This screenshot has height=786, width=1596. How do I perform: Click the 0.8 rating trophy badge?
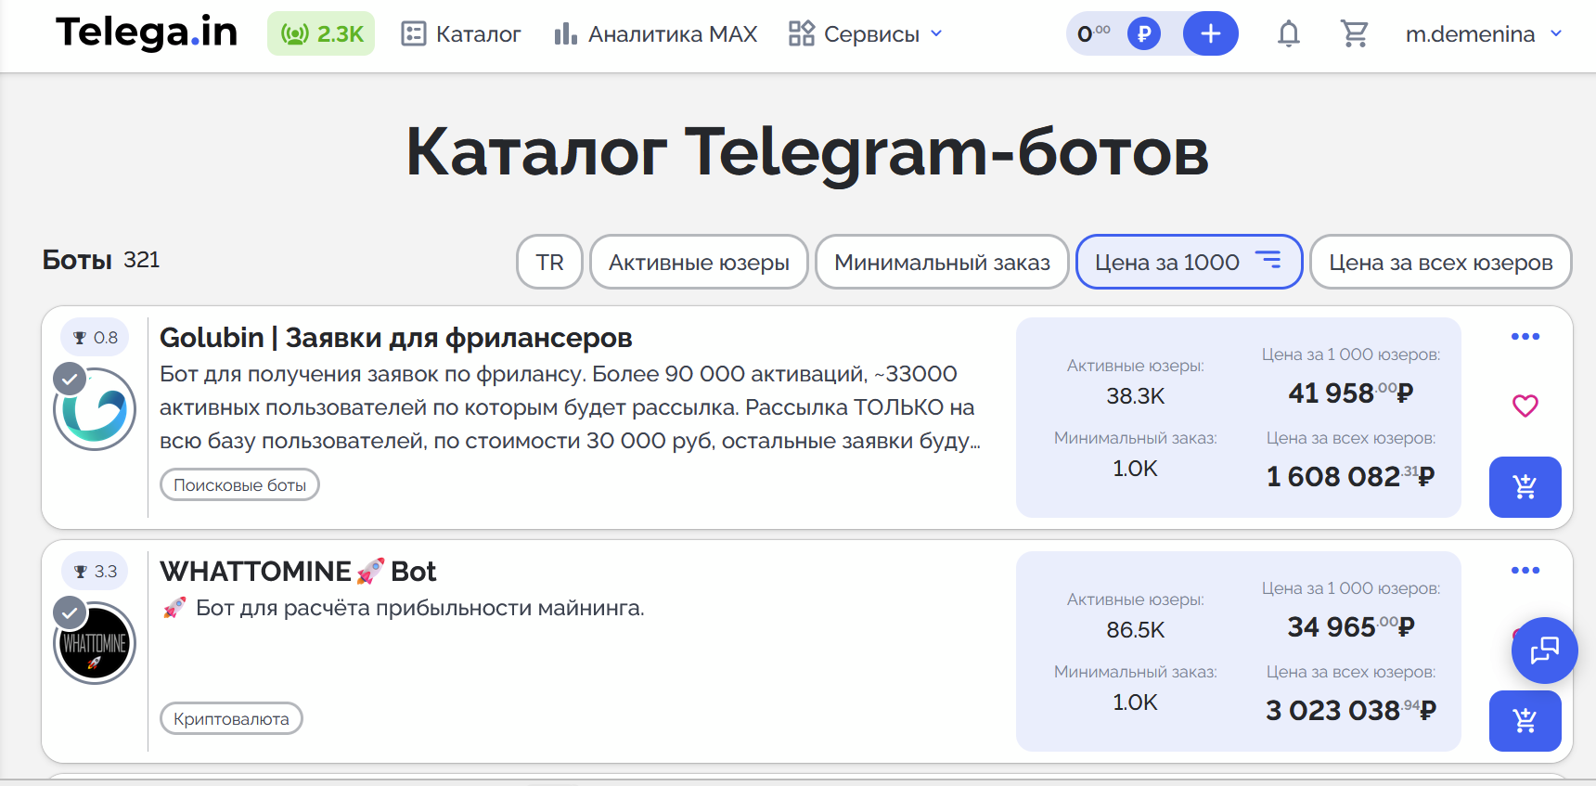[x=96, y=338]
